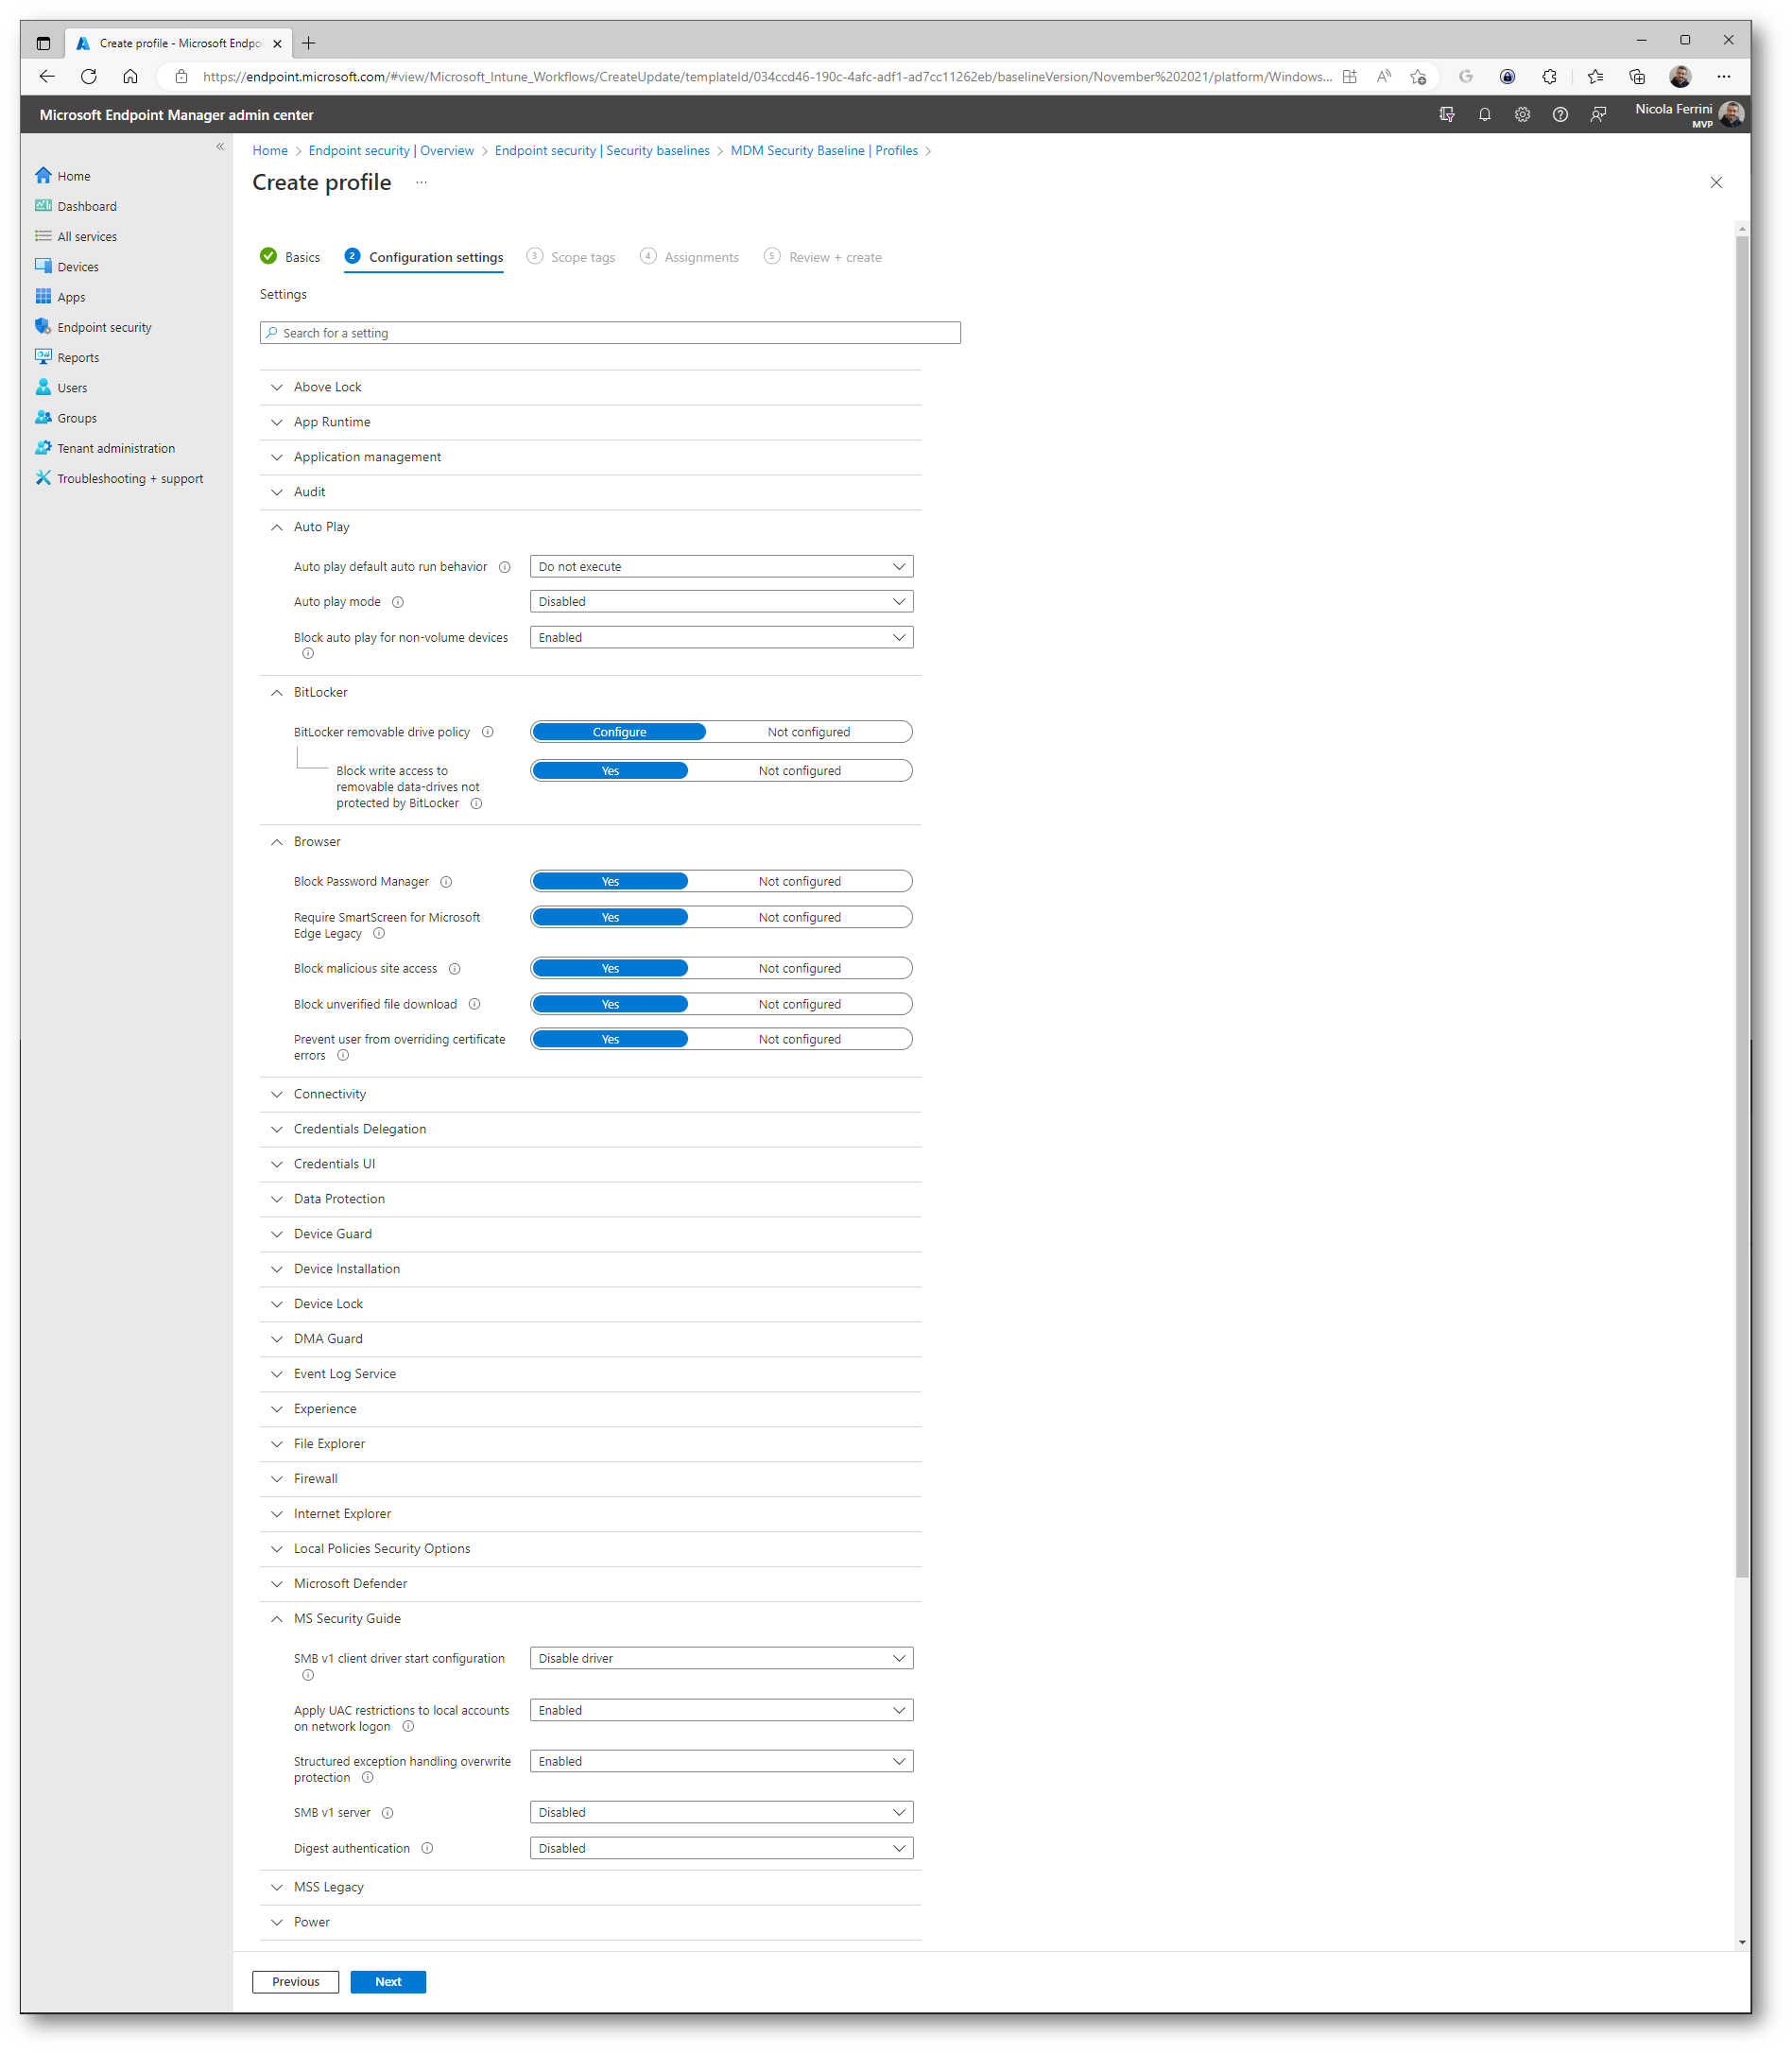
Task: Open more options ellipsis beside Create profile
Action: click(421, 183)
